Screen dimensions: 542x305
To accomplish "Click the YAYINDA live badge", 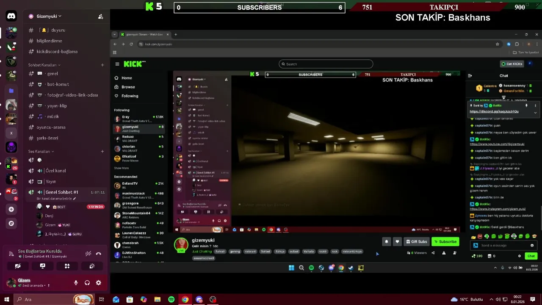I will pyautogui.click(x=95, y=207).
